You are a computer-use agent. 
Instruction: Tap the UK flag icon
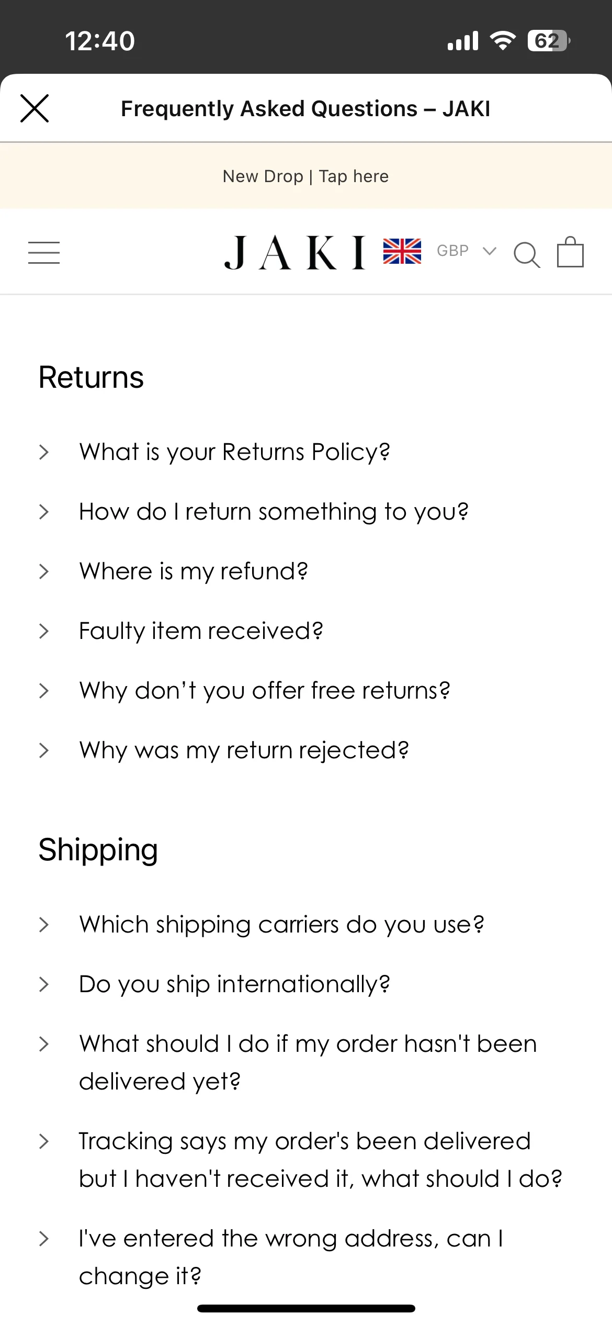[402, 251]
